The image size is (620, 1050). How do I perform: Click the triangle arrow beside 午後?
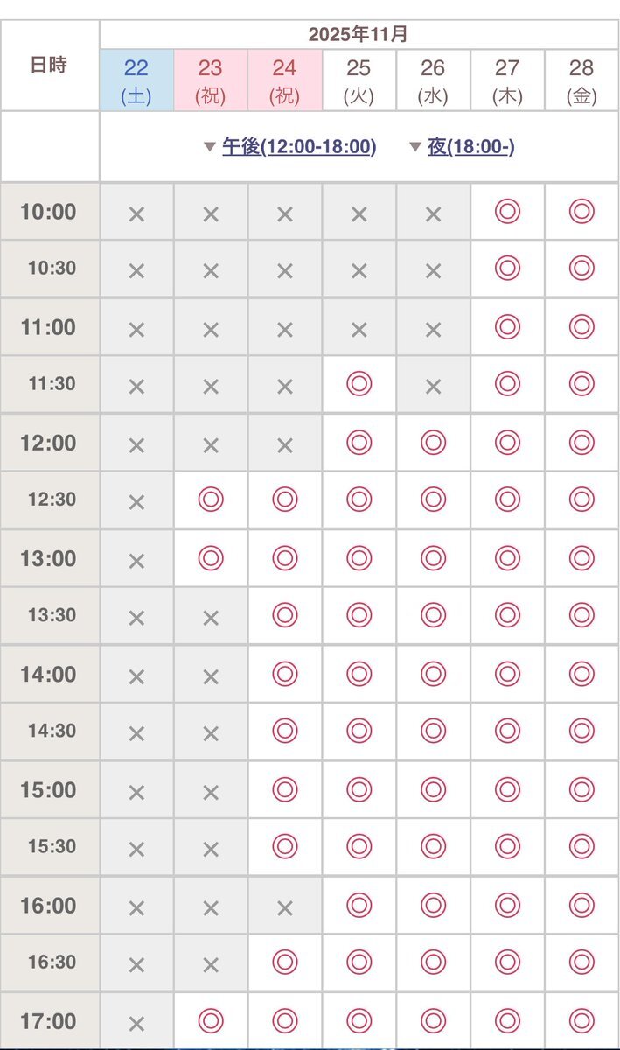[x=209, y=147]
